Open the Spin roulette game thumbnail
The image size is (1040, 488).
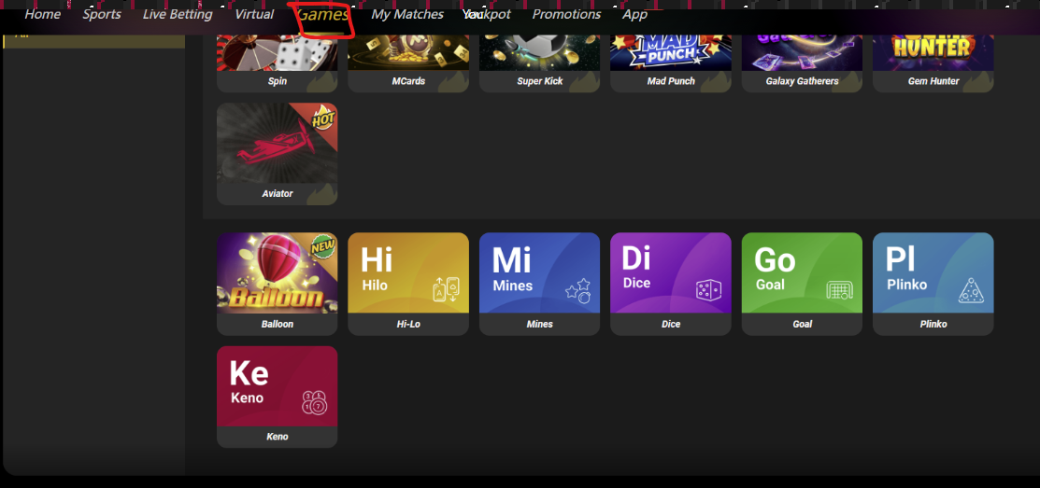click(x=278, y=54)
